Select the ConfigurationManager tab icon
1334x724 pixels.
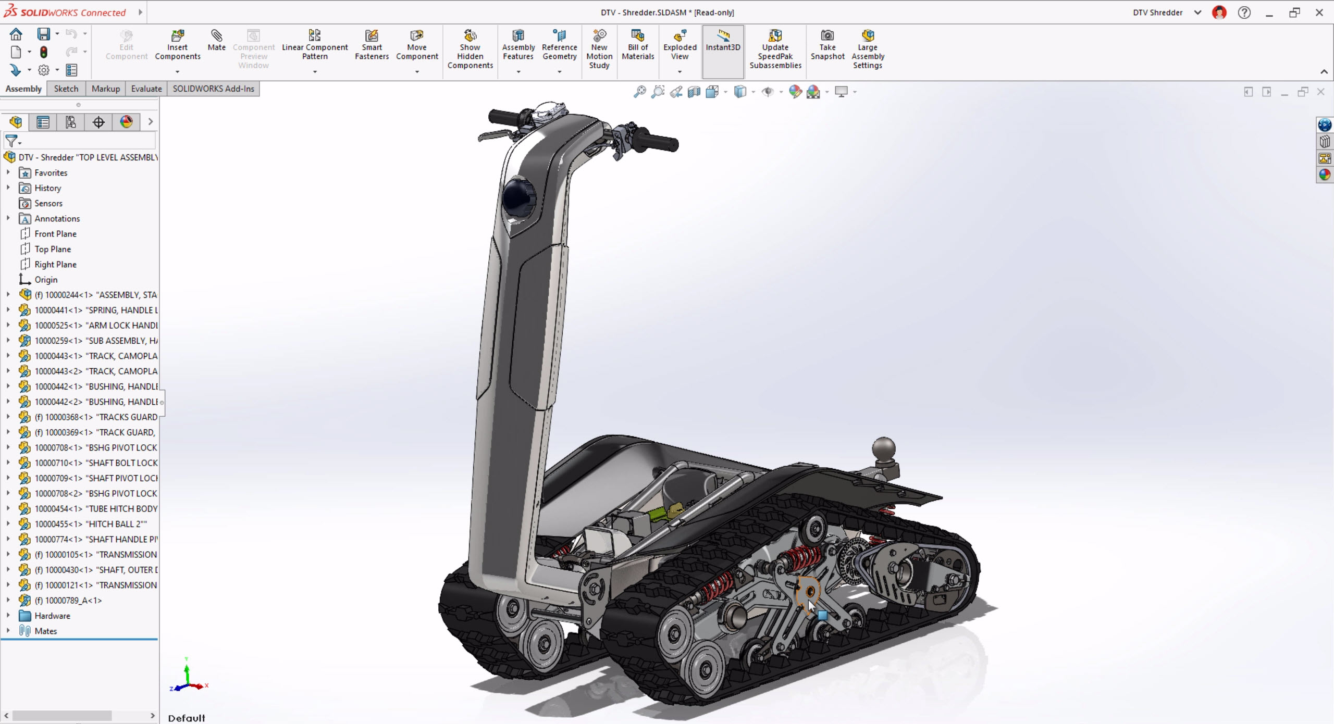click(x=70, y=122)
